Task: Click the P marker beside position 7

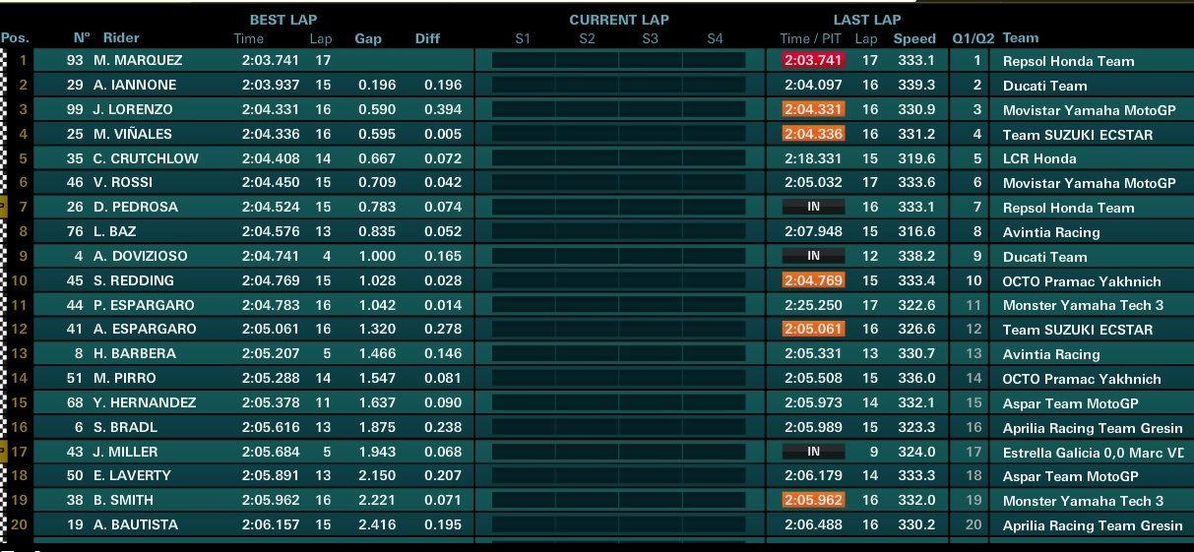Action: pyautogui.click(x=3, y=207)
